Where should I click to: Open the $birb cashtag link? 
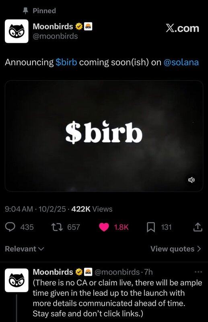[66, 62]
